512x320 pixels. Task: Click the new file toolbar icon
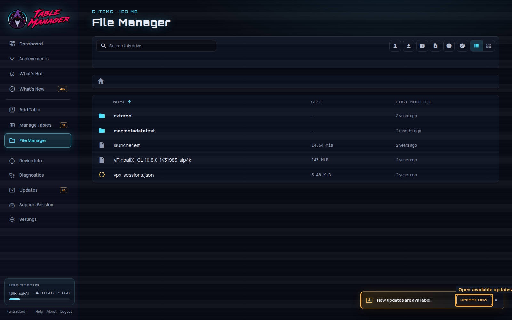coord(436,46)
